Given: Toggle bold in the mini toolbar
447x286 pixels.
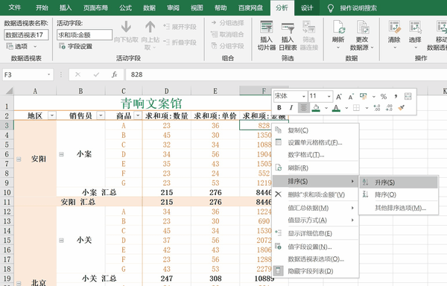Looking at the screenshot, I should tap(279, 108).
